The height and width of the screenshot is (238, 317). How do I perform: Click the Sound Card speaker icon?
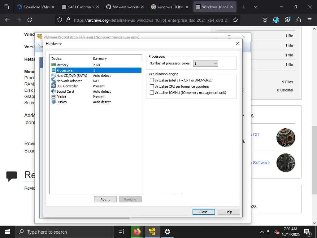53,91
